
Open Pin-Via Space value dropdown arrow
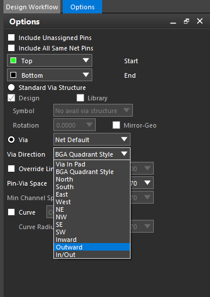click(x=147, y=183)
